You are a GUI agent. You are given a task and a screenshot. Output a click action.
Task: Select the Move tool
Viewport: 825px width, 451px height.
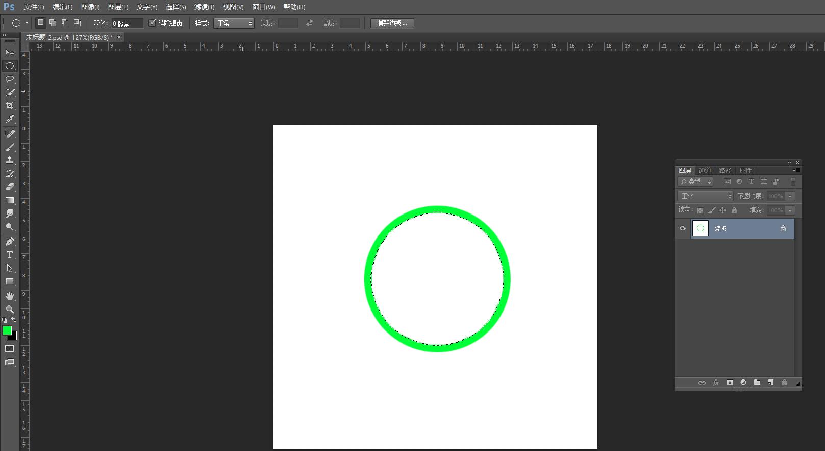click(x=10, y=53)
